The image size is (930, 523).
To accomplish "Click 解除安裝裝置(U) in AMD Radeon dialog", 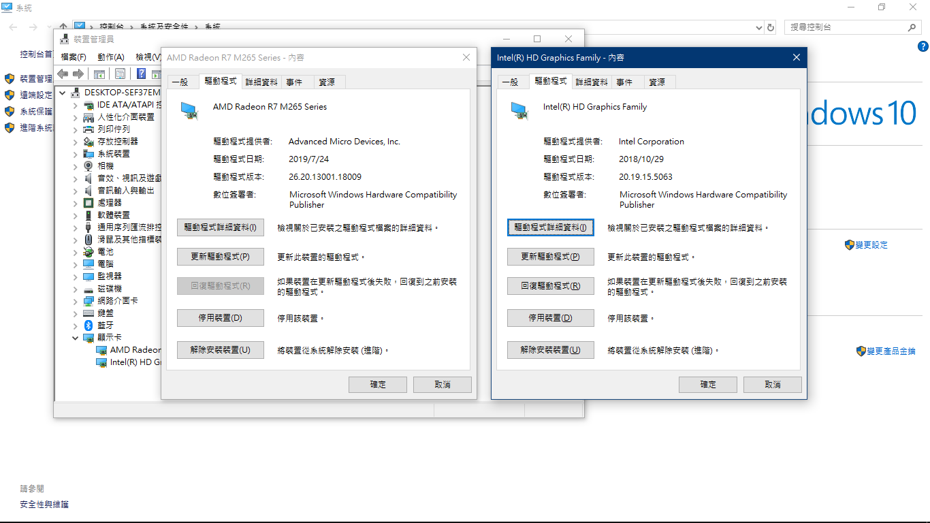I will [220, 350].
